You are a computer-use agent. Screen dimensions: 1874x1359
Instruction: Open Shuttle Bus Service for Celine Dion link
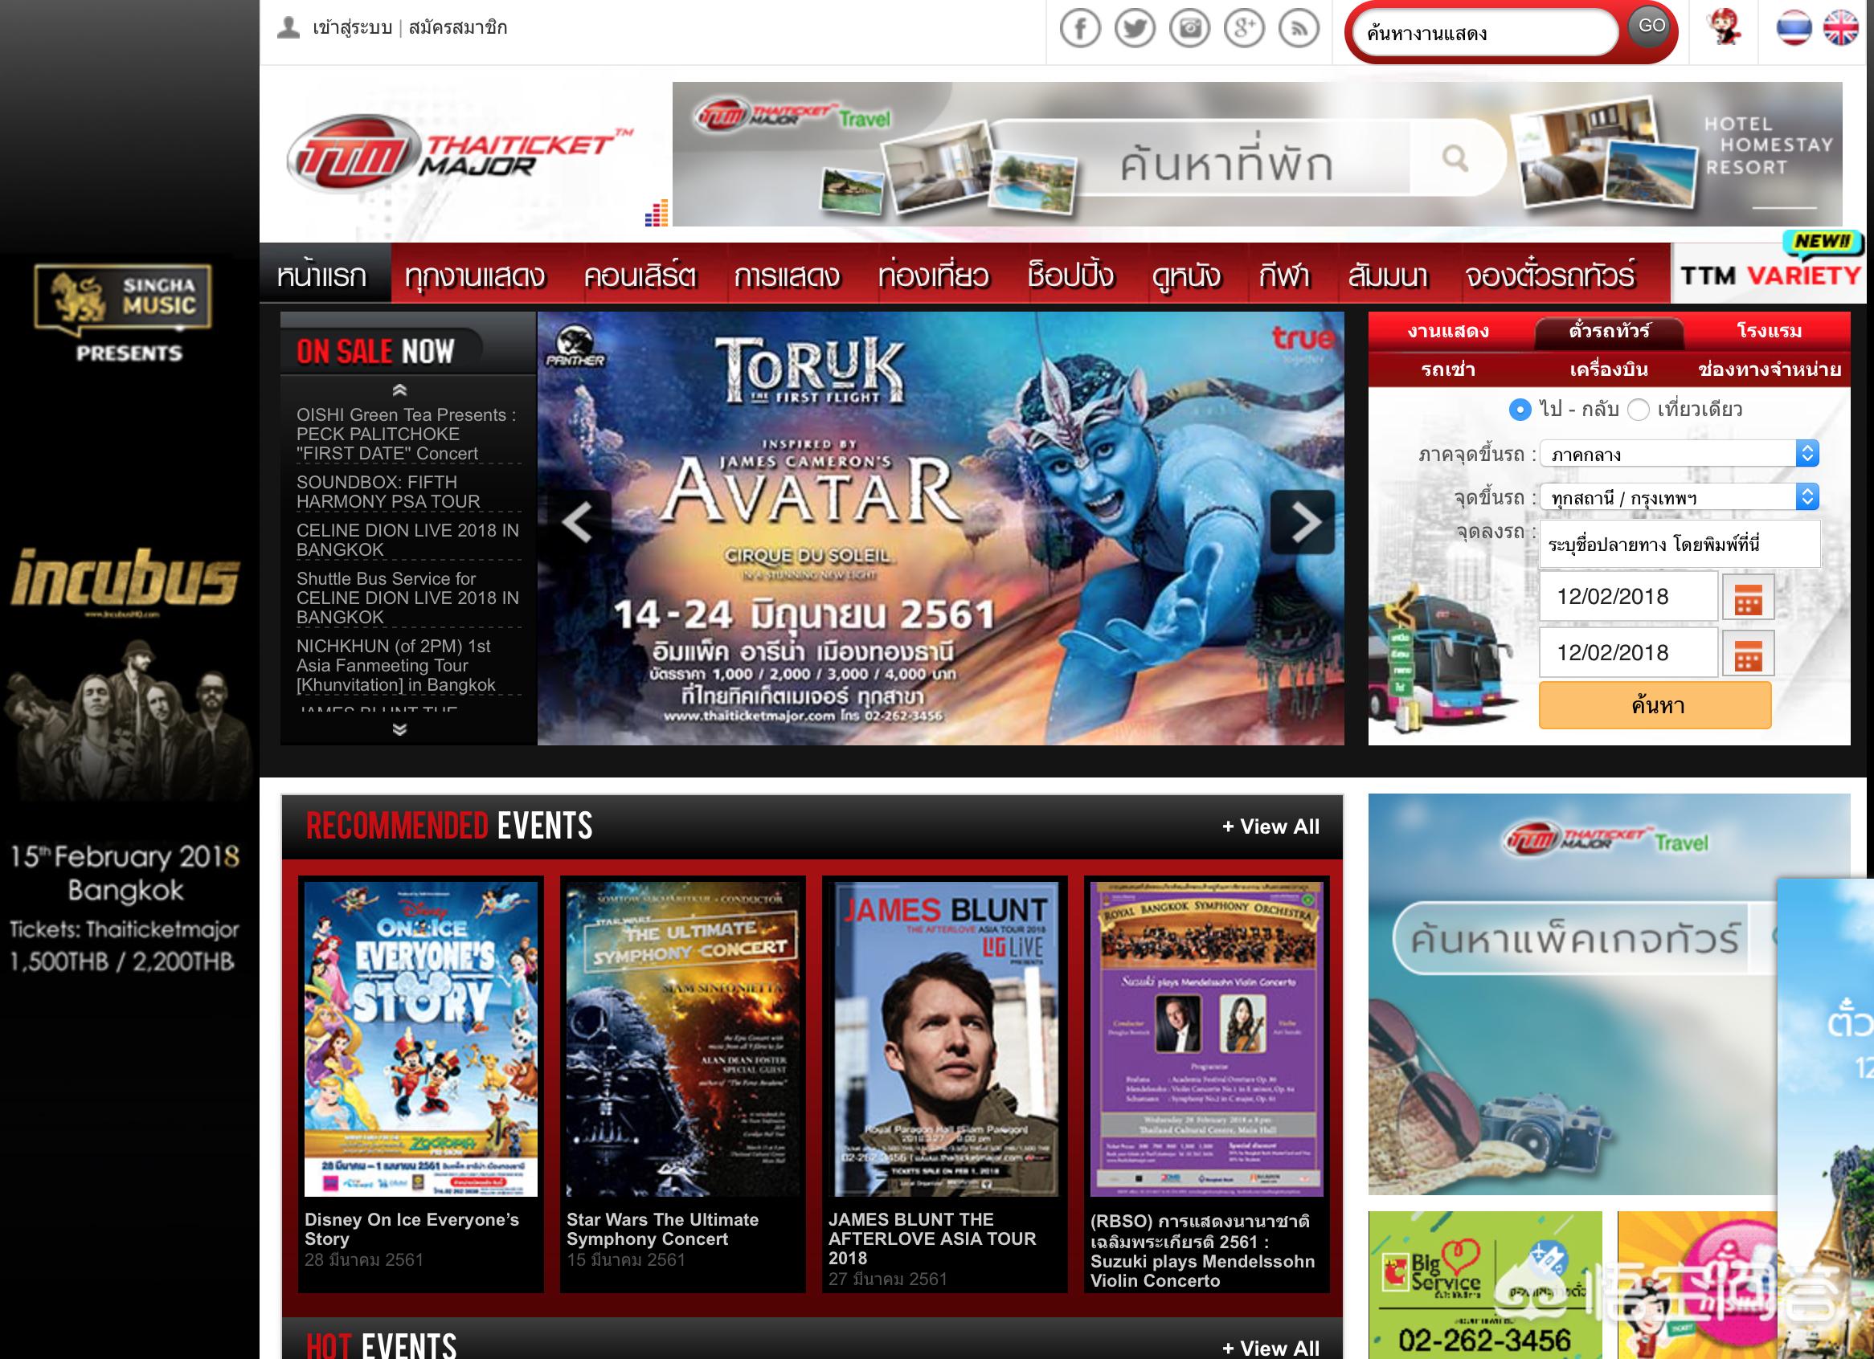tap(407, 598)
